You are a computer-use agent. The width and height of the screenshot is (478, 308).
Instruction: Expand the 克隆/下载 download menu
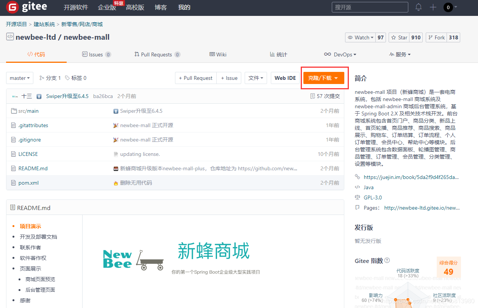click(x=324, y=78)
